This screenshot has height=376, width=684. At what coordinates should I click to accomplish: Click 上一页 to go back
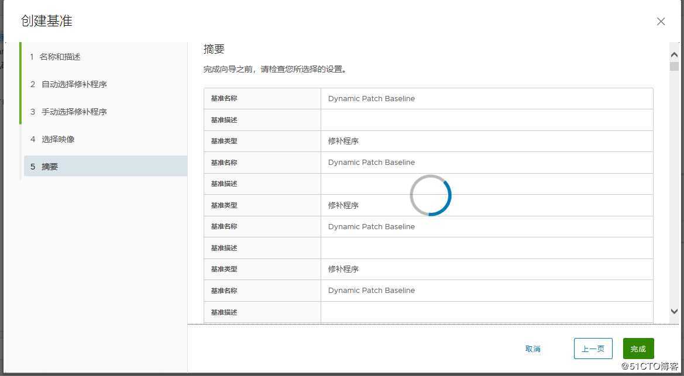pyautogui.click(x=593, y=348)
